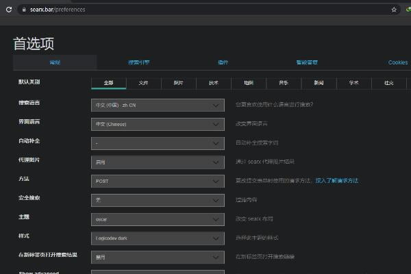Viewport: 411px width, 274px height.
Task: Click the 改变界面语言 description text
Action: point(251,124)
